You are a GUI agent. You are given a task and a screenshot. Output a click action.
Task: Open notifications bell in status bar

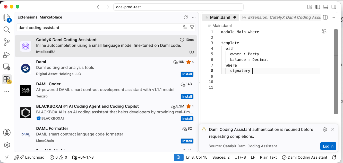tap(334, 157)
